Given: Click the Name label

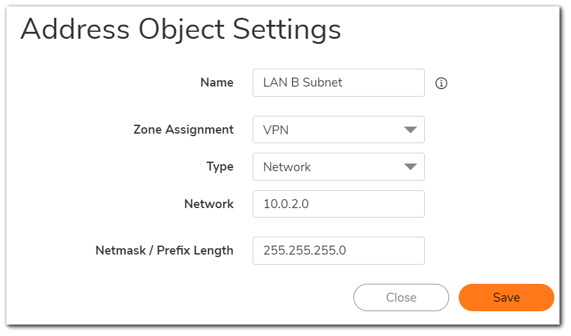Looking at the screenshot, I should [217, 83].
